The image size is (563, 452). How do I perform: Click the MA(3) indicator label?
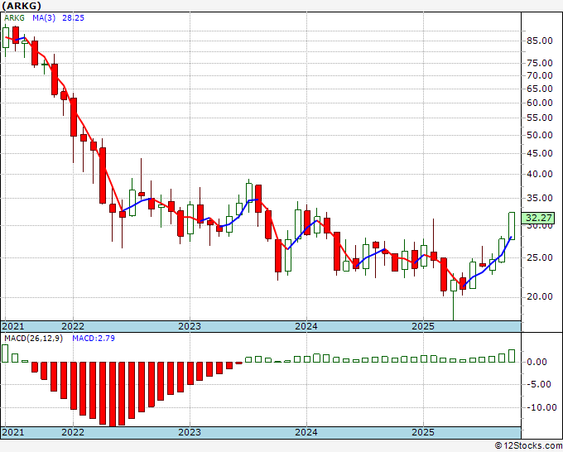(x=44, y=18)
